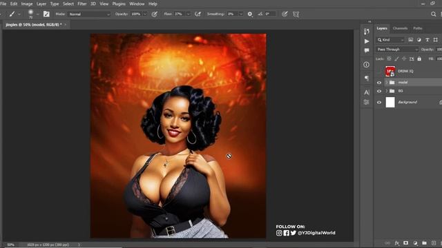Viewport: 442px width, 248px height.
Task: Open the Paragraph panel icon
Action: [x=367, y=78]
